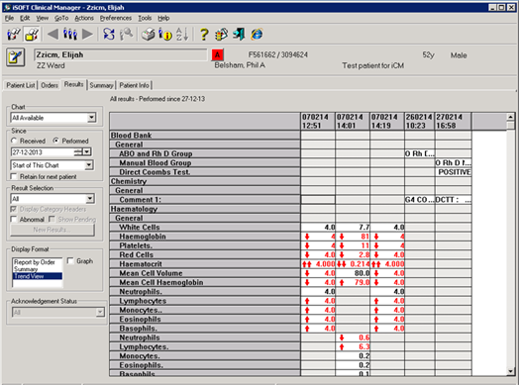The image size is (519, 385).
Task: Enable the Graph checkbox
Action: pos(70,261)
